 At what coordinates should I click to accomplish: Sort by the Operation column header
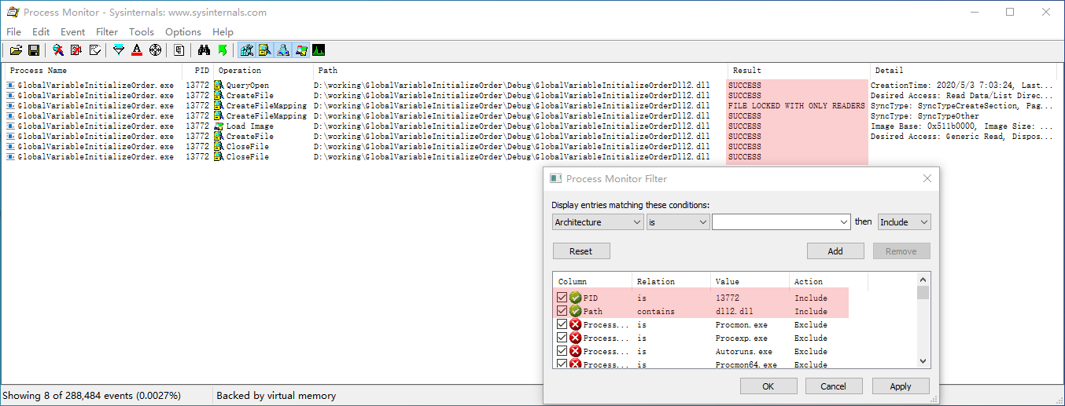coord(262,70)
